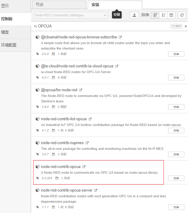This screenshot has width=188, height=213.
Task: Click the search magnifier icon
Action: pos(35,26)
